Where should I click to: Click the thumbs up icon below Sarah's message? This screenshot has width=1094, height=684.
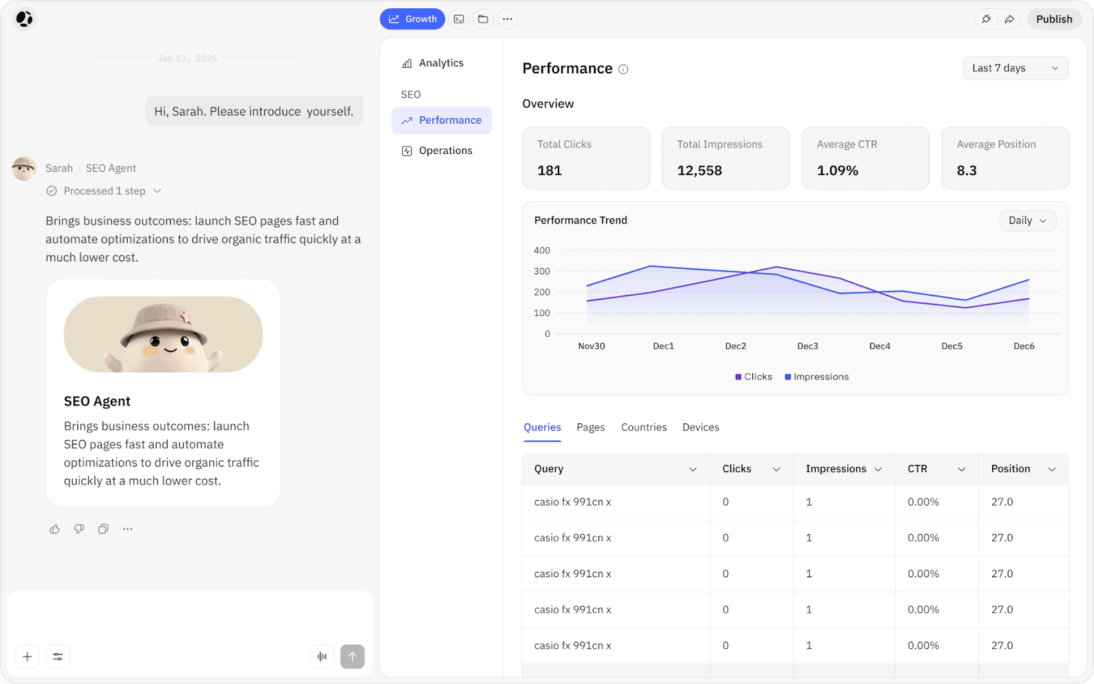point(55,529)
